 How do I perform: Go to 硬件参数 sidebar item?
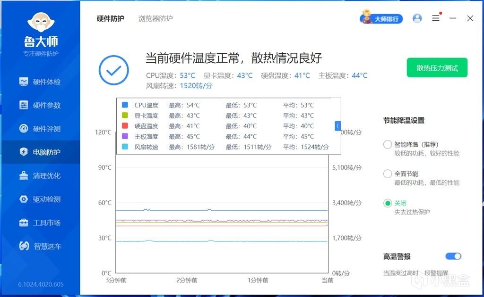[x=40, y=105]
